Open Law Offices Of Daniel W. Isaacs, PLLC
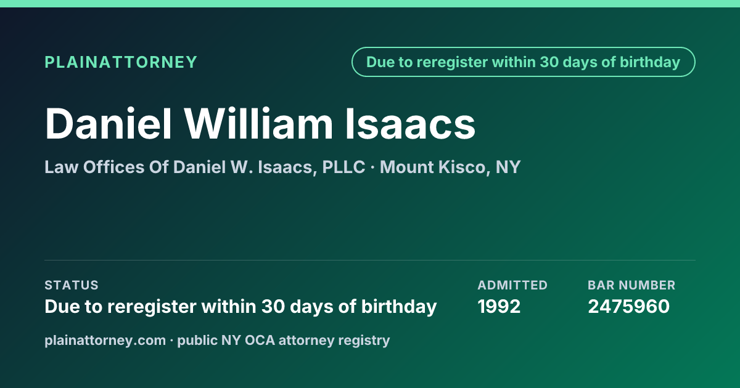 click(x=205, y=167)
